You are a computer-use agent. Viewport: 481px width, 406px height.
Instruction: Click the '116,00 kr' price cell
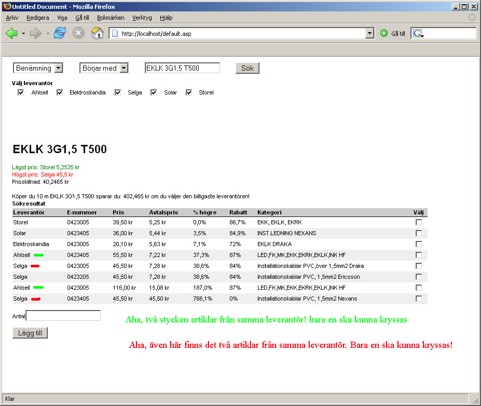click(x=124, y=288)
